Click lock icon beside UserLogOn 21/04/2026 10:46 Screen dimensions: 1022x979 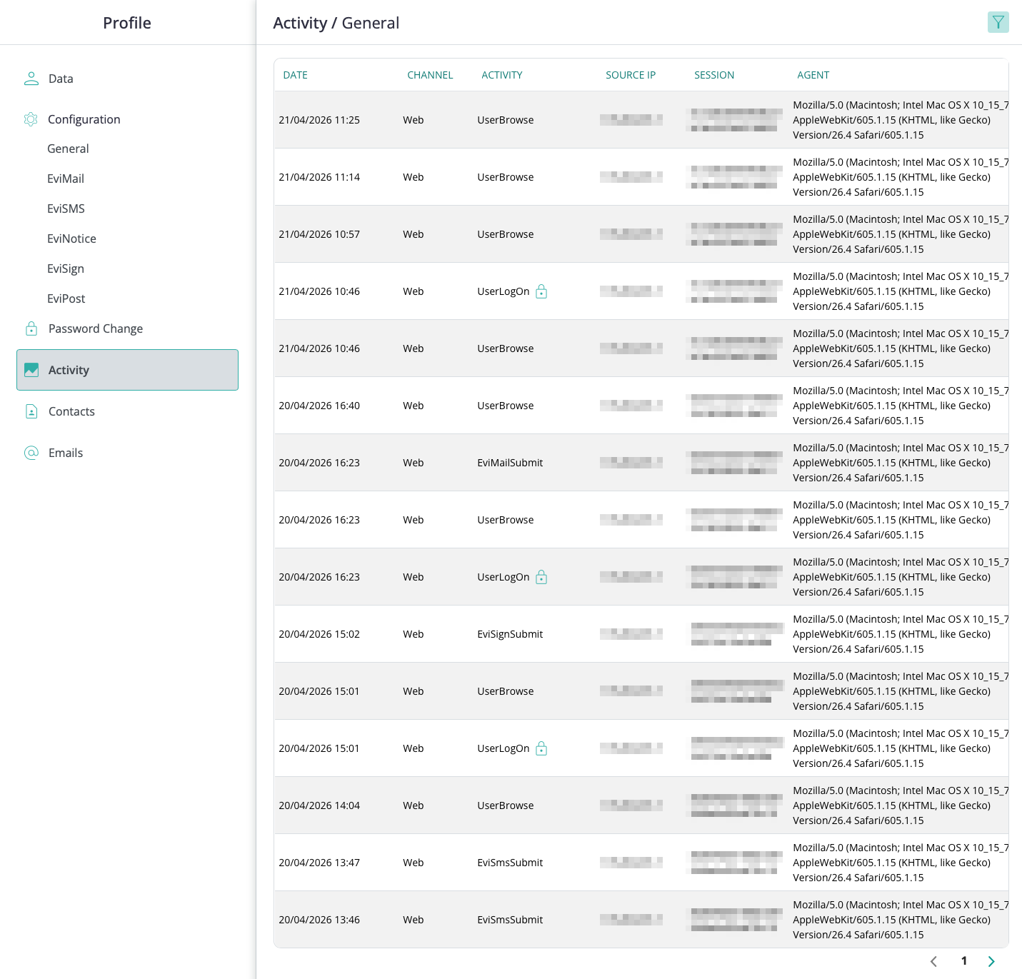[x=541, y=291]
